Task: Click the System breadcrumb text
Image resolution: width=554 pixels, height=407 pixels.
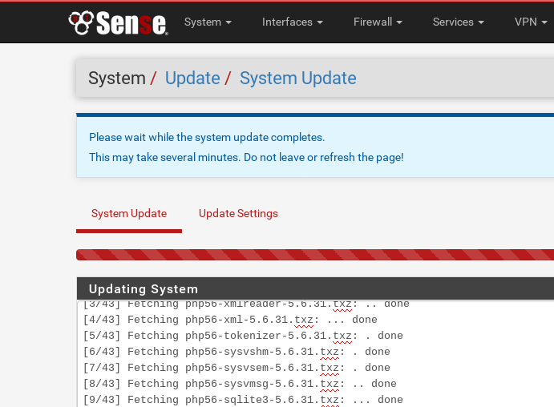Action: (x=116, y=78)
